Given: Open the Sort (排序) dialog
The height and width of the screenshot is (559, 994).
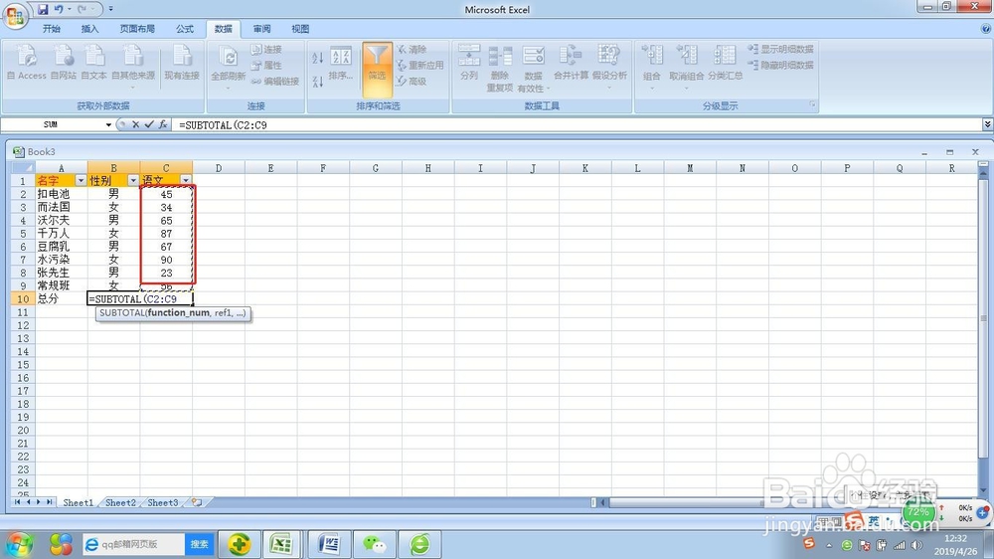Looking at the screenshot, I should [x=340, y=63].
